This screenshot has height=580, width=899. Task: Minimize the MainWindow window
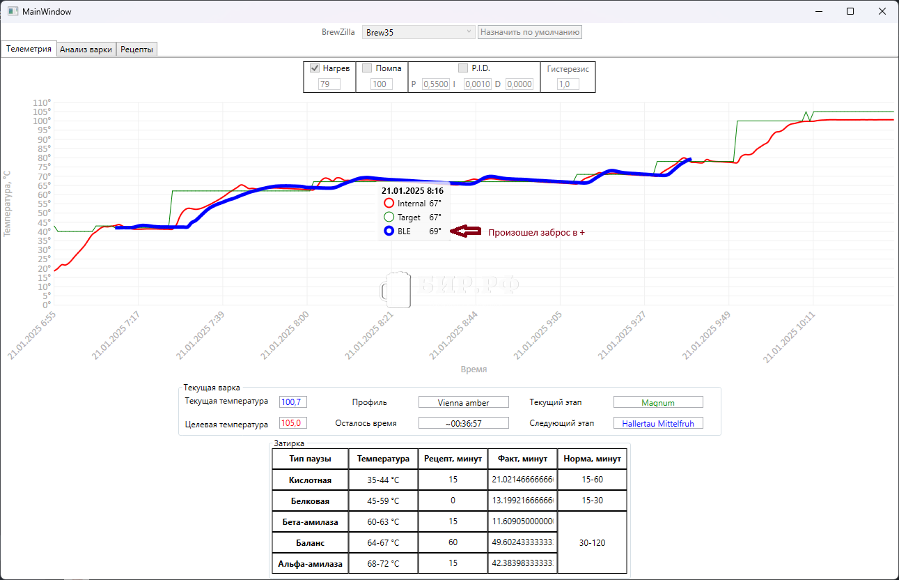(818, 12)
